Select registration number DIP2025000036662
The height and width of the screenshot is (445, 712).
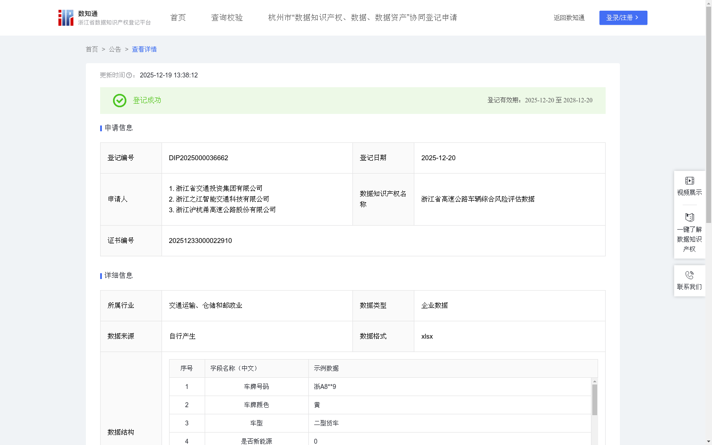click(198, 158)
